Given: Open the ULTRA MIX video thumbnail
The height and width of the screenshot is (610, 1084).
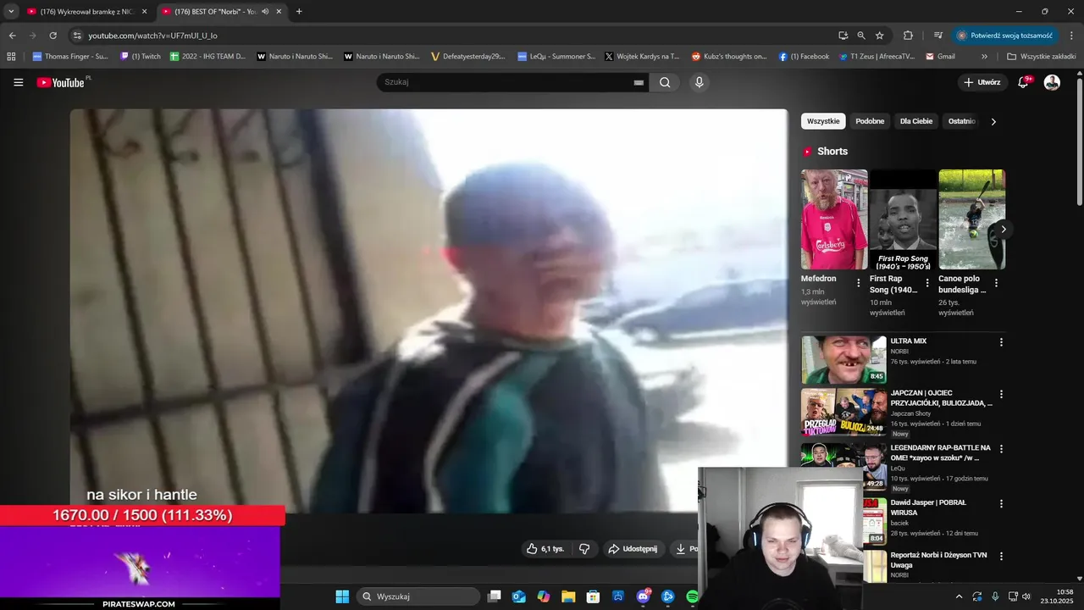Looking at the screenshot, I should 843,360.
